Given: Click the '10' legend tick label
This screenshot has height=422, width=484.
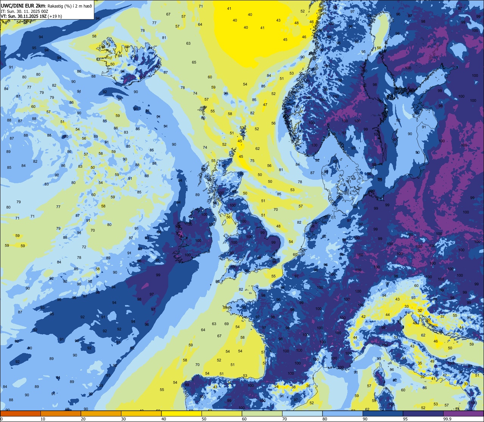Looking at the screenshot, I should (x=43, y=419).
